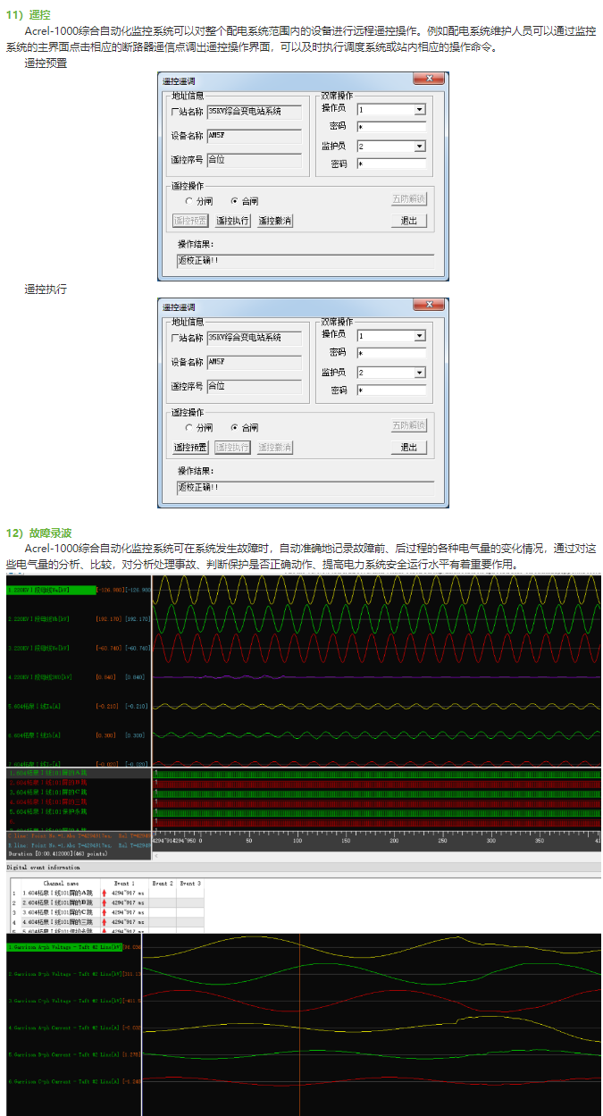Viewport: 603px width, 1116px height.
Task: Click 厂站名称 field in the 遥控执行 dialog
Action: coord(254,338)
